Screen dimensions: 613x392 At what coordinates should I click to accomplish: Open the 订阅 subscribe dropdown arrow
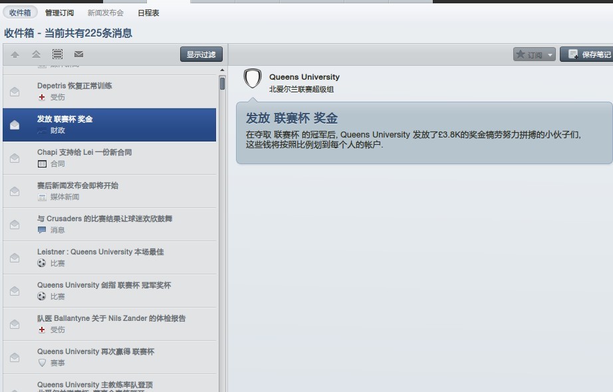point(550,54)
